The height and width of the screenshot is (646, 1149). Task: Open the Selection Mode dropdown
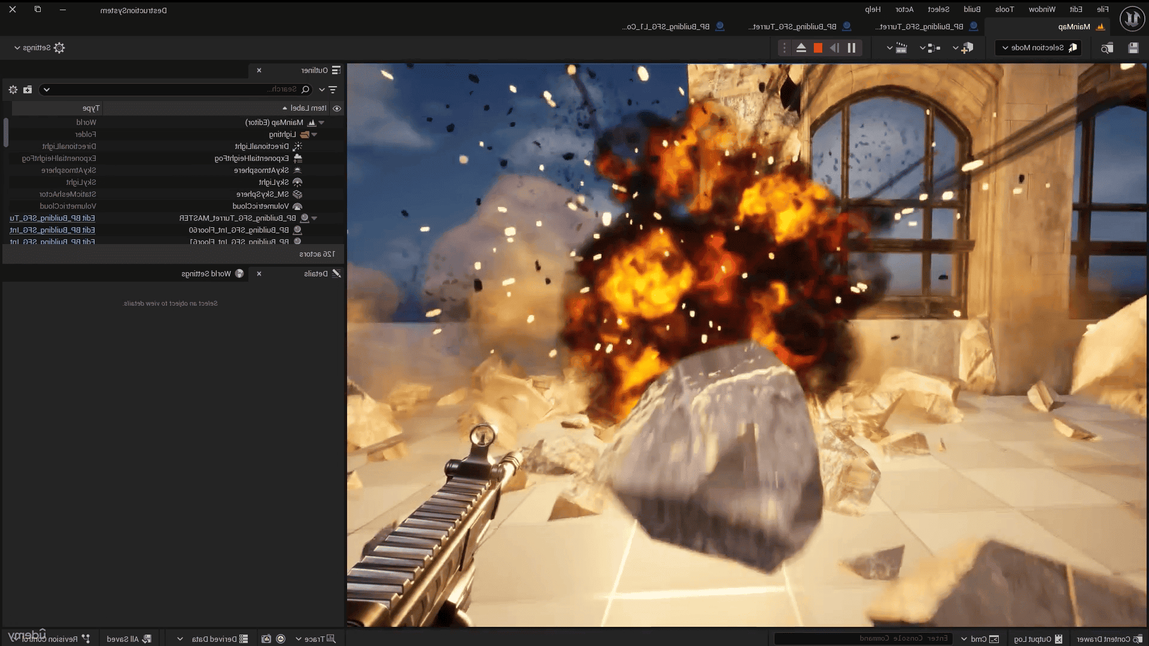[x=1038, y=48]
